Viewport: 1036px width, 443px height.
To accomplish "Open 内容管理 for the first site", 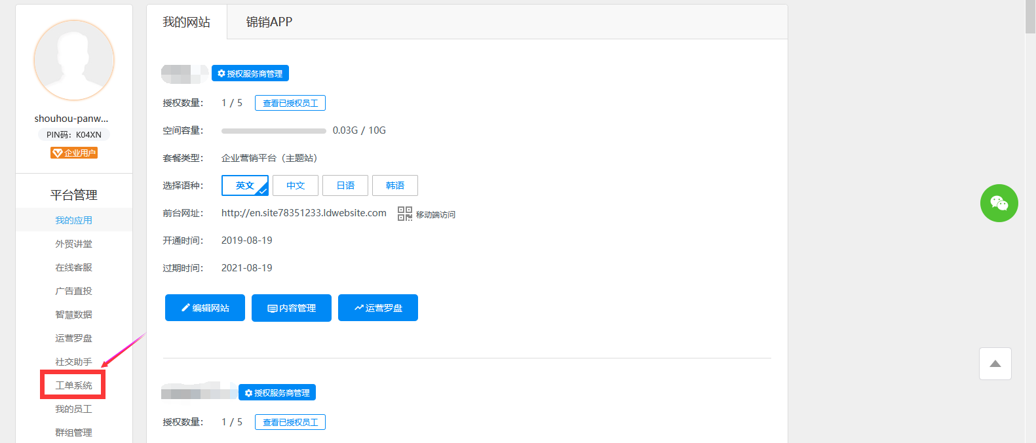I will [x=292, y=308].
